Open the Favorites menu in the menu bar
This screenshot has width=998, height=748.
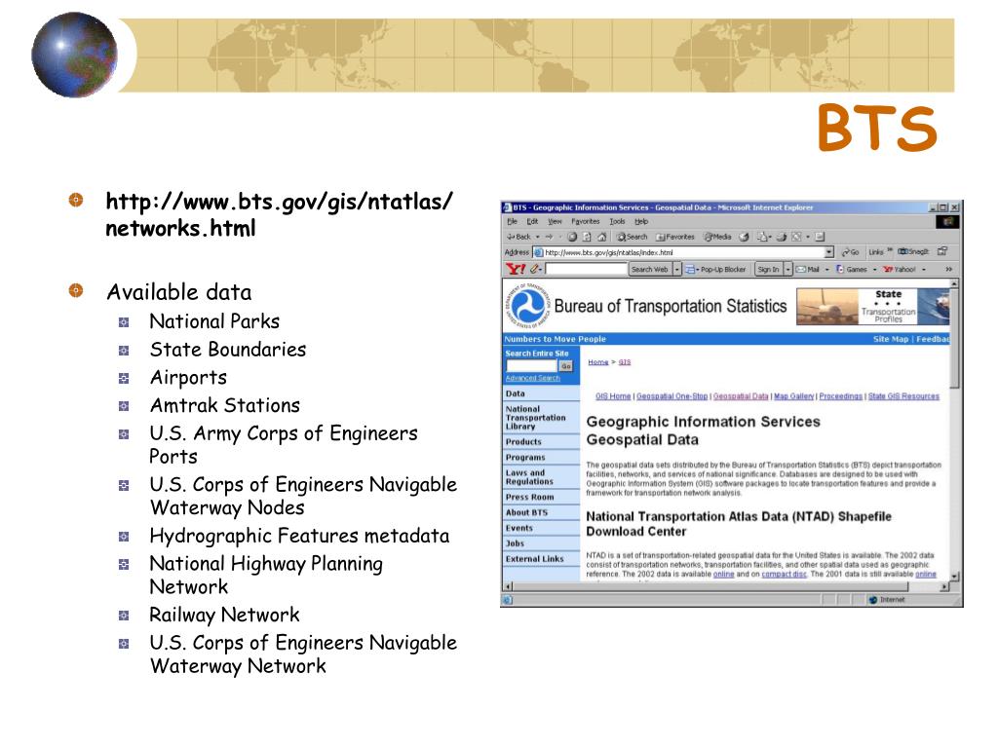(x=586, y=221)
